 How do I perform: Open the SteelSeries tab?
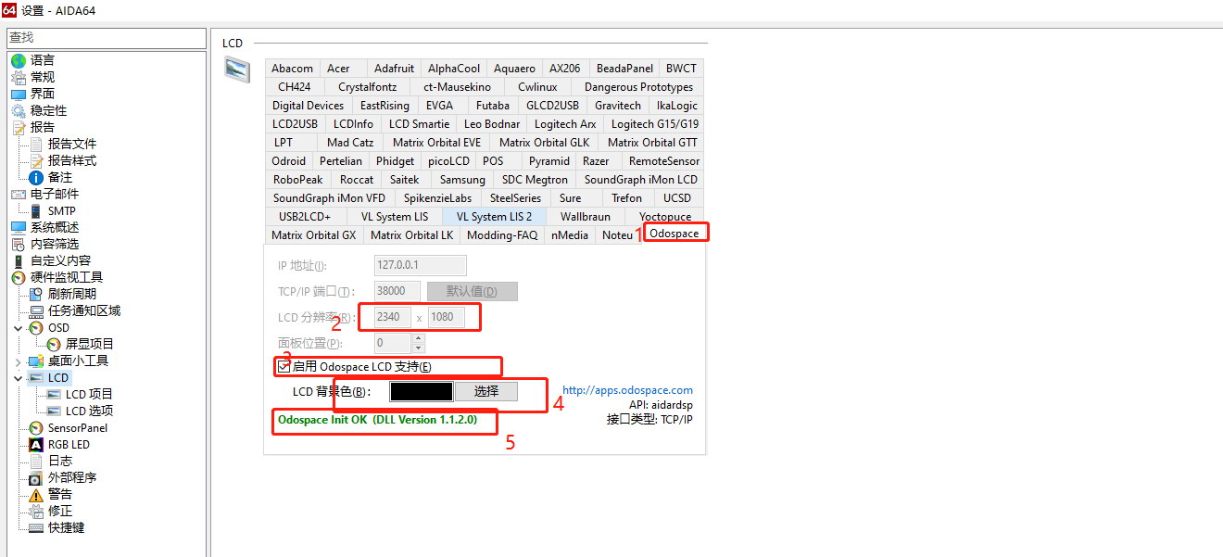pyautogui.click(x=515, y=197)
